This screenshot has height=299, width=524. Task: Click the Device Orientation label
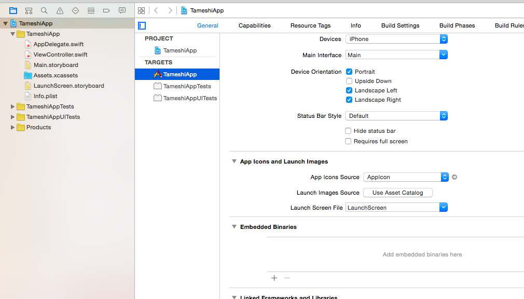tap(316, 72)
